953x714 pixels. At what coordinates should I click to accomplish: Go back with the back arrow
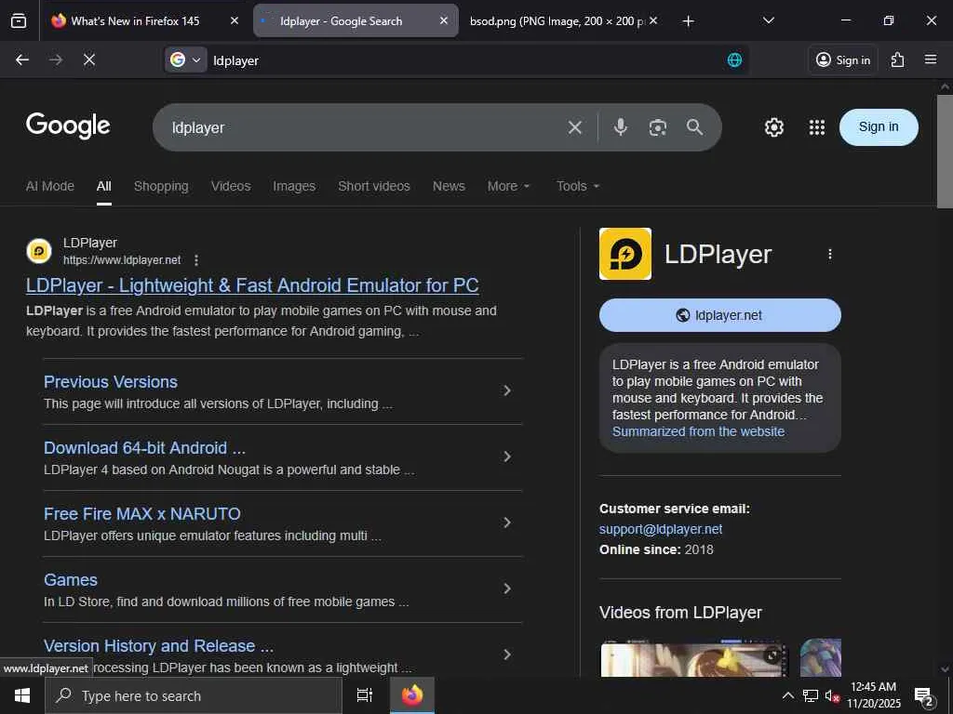point(22,59)
